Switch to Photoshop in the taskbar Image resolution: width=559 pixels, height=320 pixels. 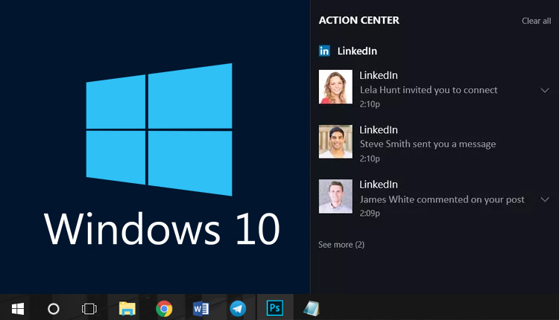(275, 308)
